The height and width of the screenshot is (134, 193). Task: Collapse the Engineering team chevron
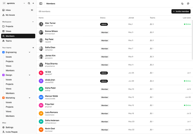click(x=30, y=52)
